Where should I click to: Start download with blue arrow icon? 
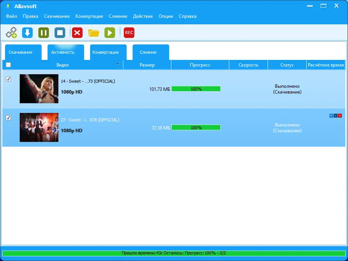tap(27, 32)
